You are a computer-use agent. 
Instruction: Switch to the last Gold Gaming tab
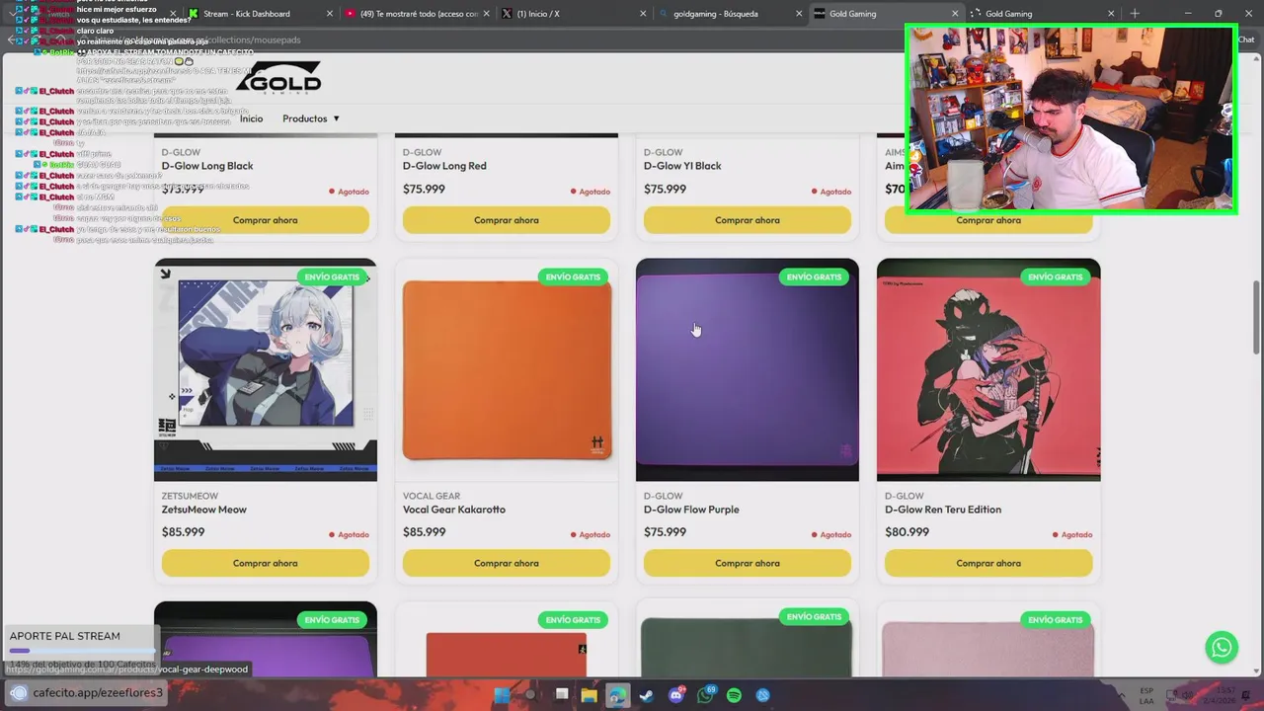[x=1041, y=14]
